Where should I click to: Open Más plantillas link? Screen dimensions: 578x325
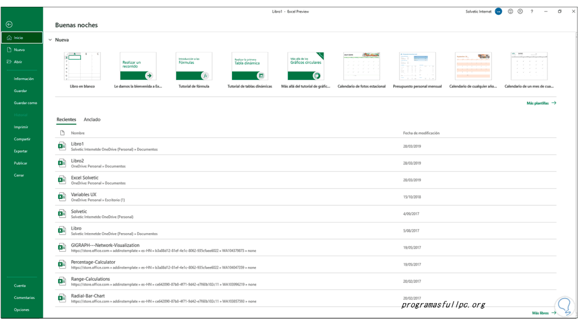(541, 103)
